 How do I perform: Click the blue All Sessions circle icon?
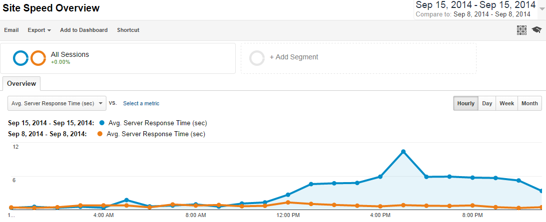point(21,58)
